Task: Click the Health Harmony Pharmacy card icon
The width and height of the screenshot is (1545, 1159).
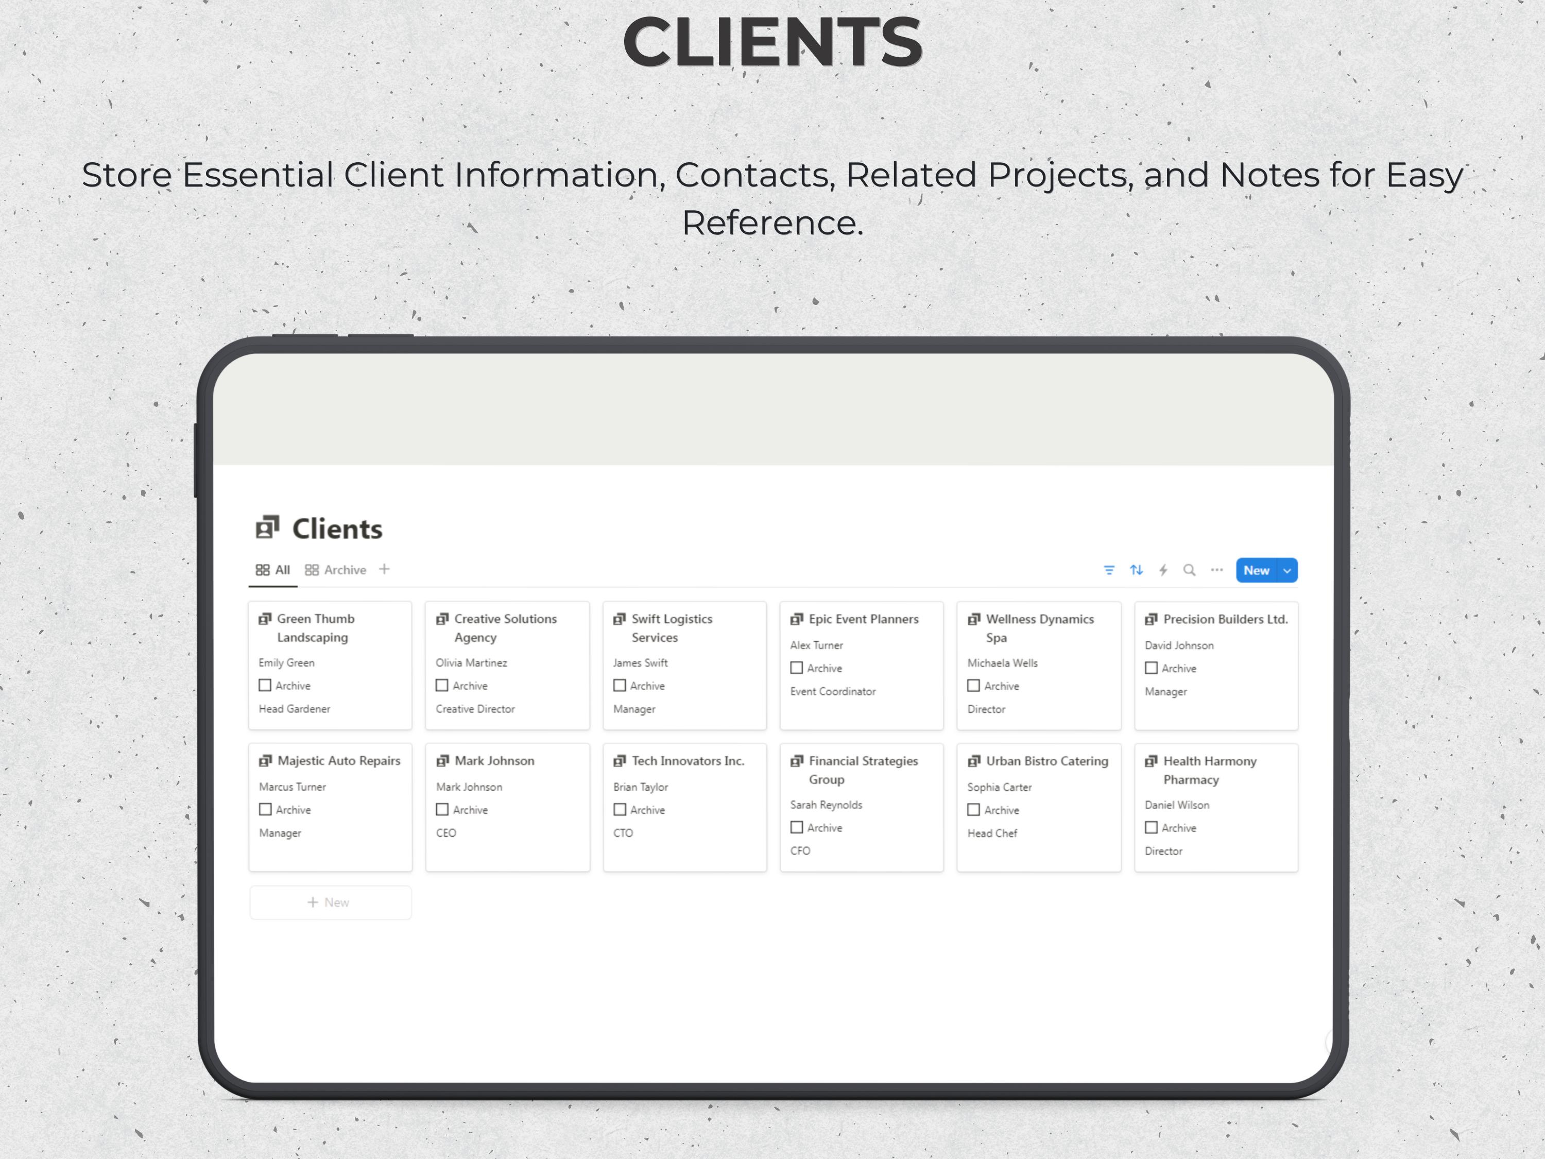Action: [1152, 760]
